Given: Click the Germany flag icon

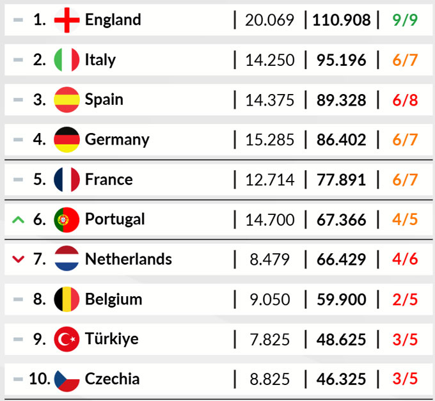Looking at the screenshot, I should click(67, 139).
